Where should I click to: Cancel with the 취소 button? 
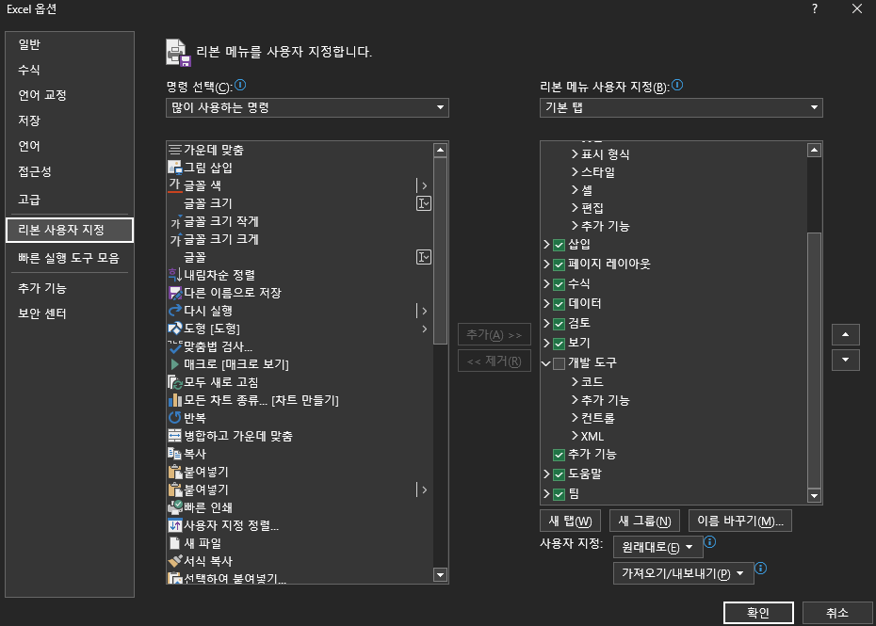(x=836, y=613)
